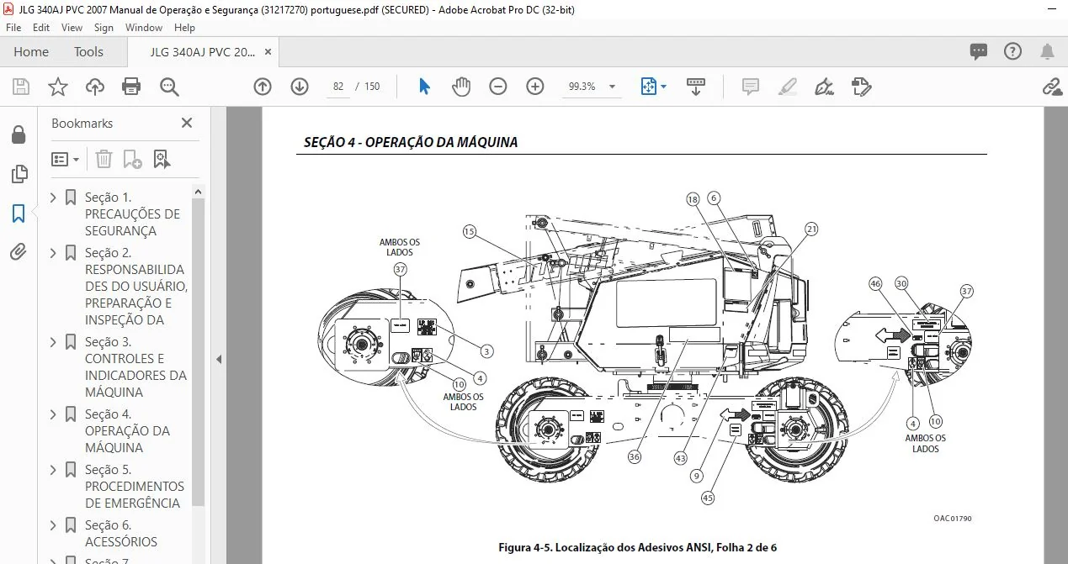Expand the Seção 4 bookmark
Image resolution: width=1068 pixels, height=564 pixels.
pyautogui.click(x=54, y=414)
